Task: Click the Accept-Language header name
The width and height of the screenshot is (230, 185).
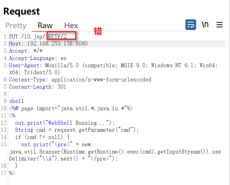Action: 32,58
